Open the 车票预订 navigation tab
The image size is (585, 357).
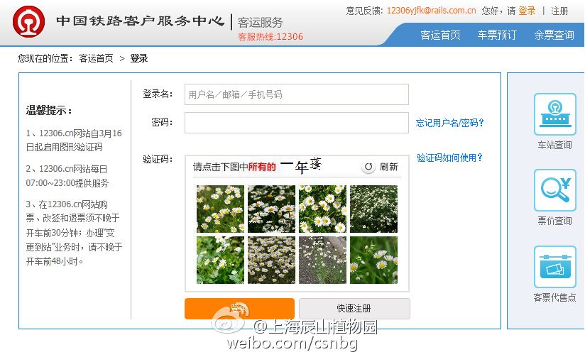click(x=497, y=35)
